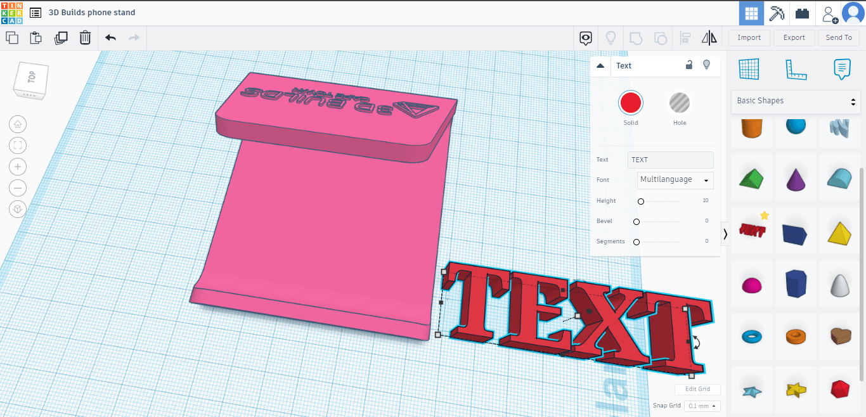Open the Snap Grid dropdown
The width and height of the screenshot is (866, 417).
click(702, 406)
